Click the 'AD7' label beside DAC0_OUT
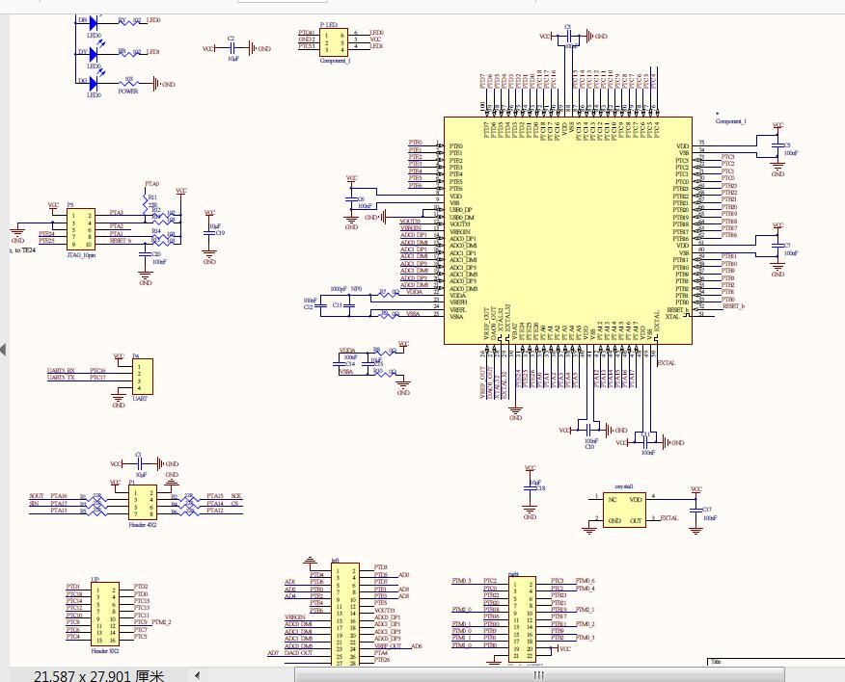 pos(273,653)
